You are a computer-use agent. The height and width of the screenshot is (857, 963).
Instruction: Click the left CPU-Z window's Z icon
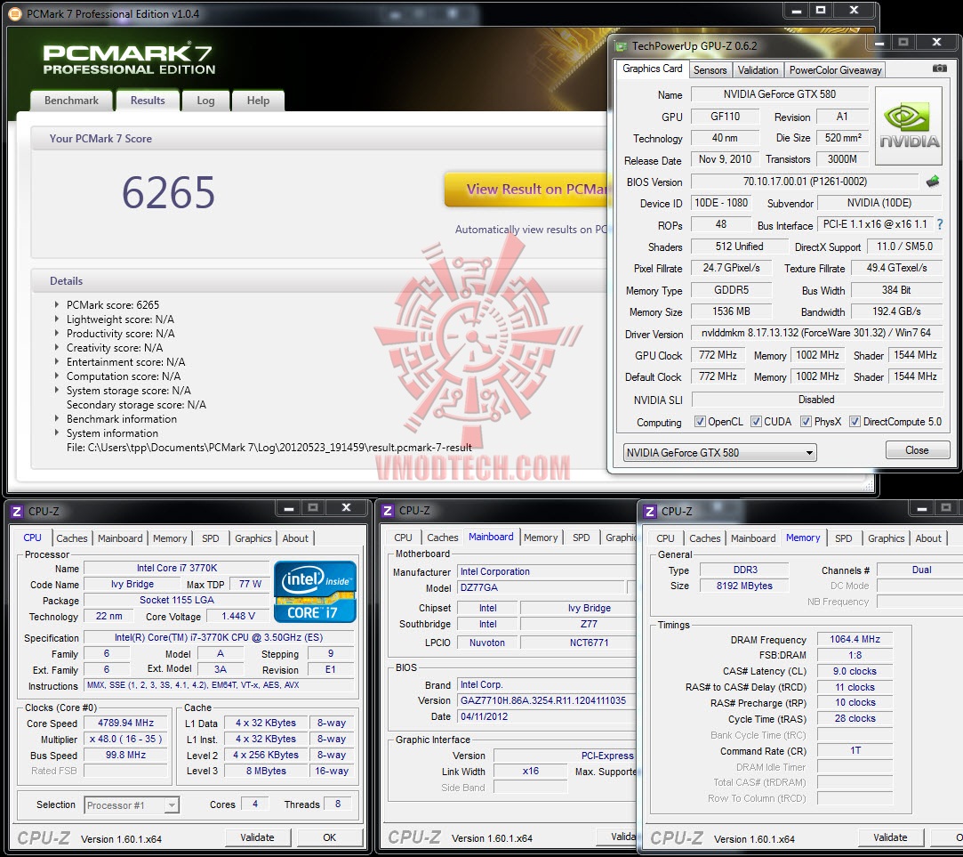[x=17, y=512]
